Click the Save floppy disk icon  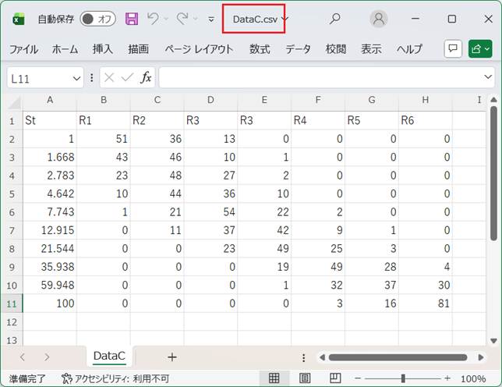(x=132, y=19)
